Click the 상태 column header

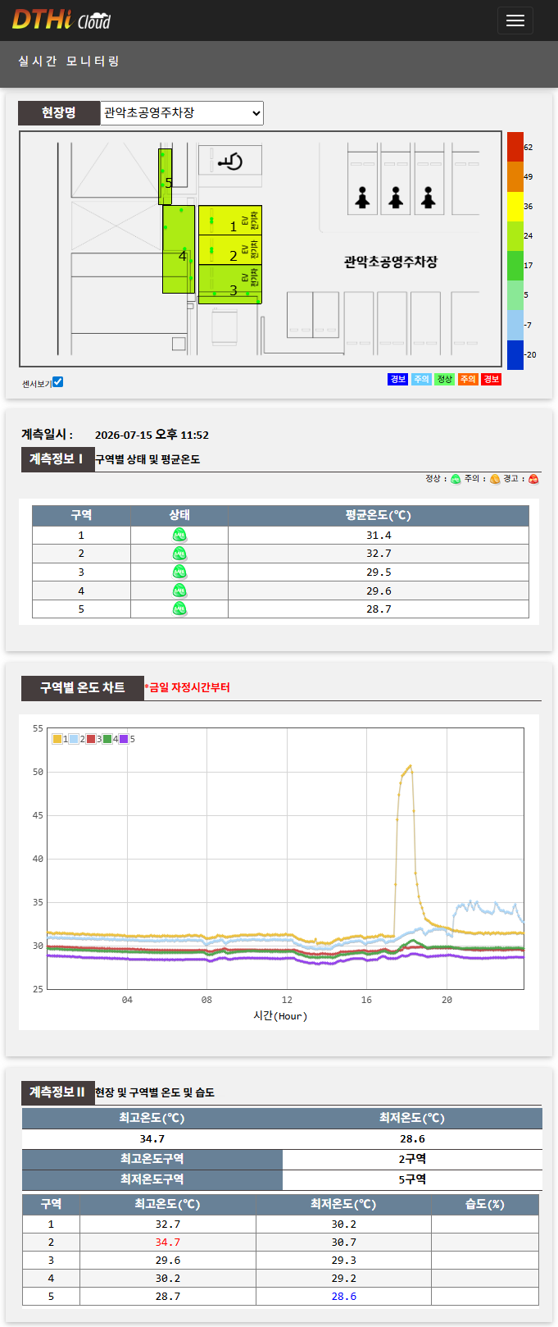[179, 515]
